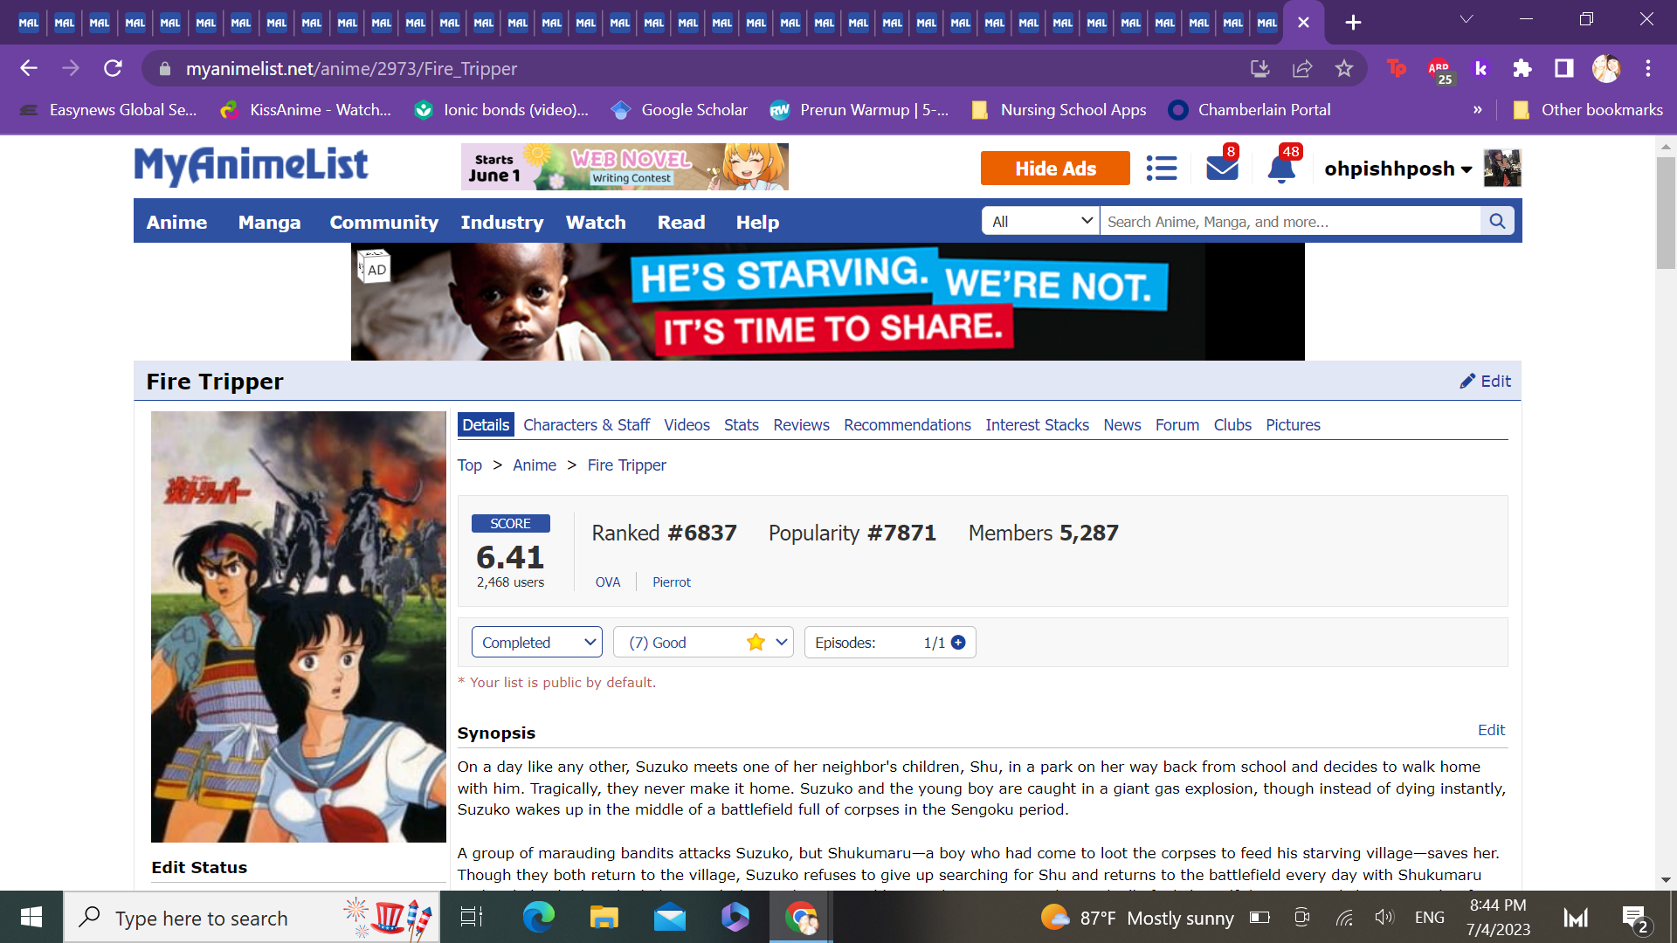This screenshot has width=1677, height=943.
Task: Expand the All search category dropdown
Action: pyautogui.click(x=1040, y=222)
